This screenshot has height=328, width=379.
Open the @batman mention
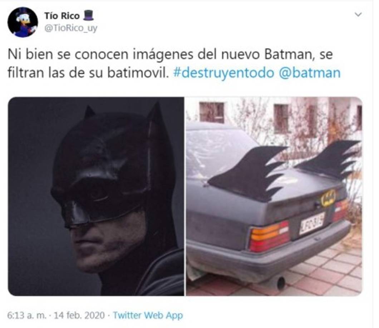pyautogui.click(x=310, y=73)
